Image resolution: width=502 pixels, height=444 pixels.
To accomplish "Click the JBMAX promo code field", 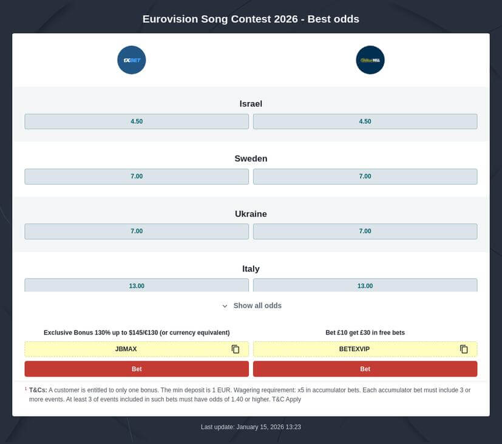I will pyautogui.click(x=126, y=349).
